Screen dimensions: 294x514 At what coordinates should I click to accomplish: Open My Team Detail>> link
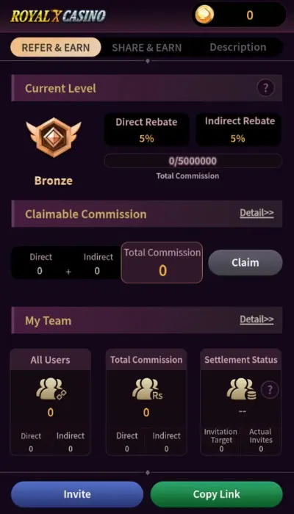257,319
